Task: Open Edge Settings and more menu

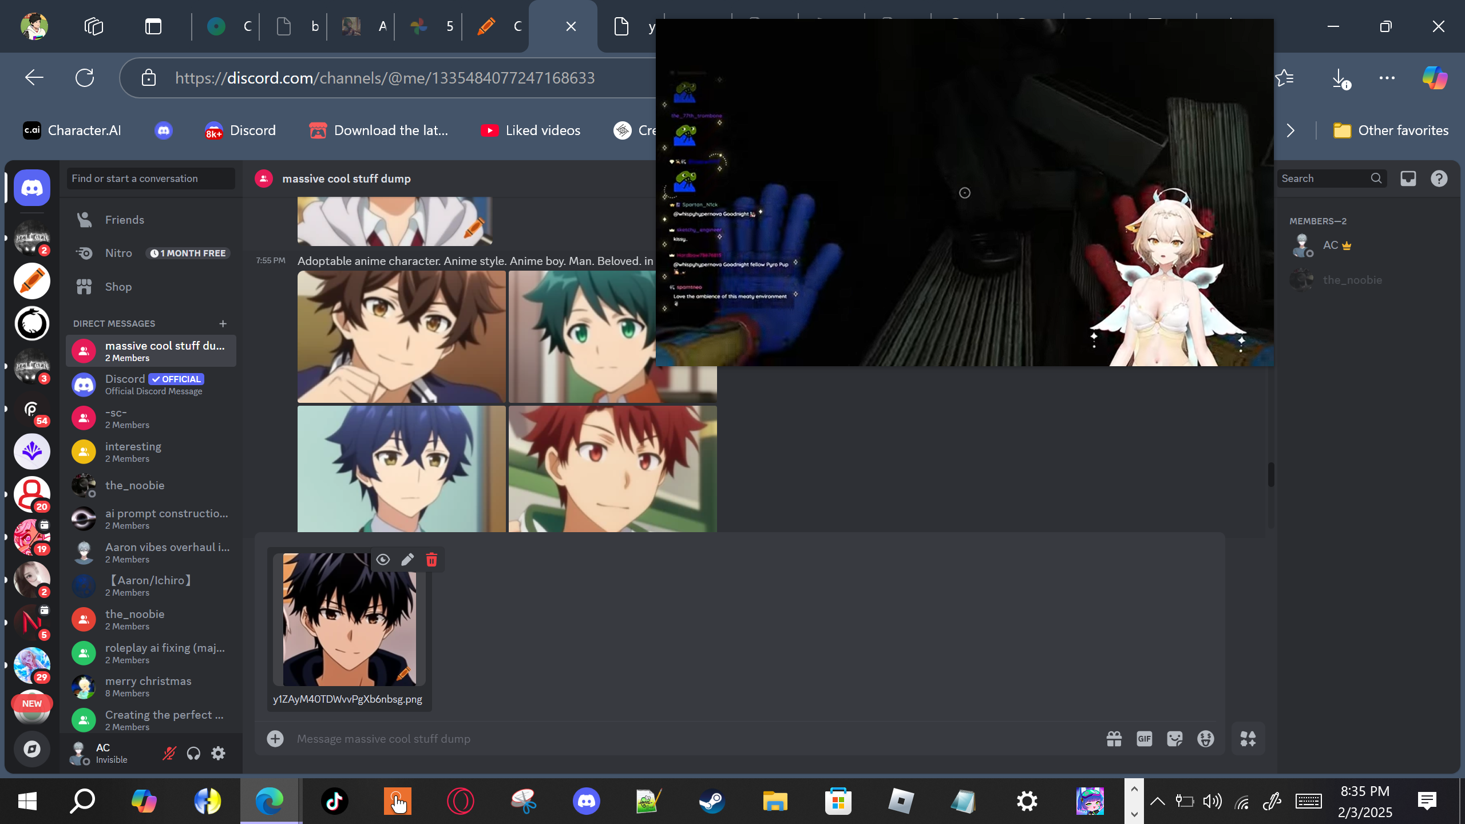Action: click(x=1387, y=78)
